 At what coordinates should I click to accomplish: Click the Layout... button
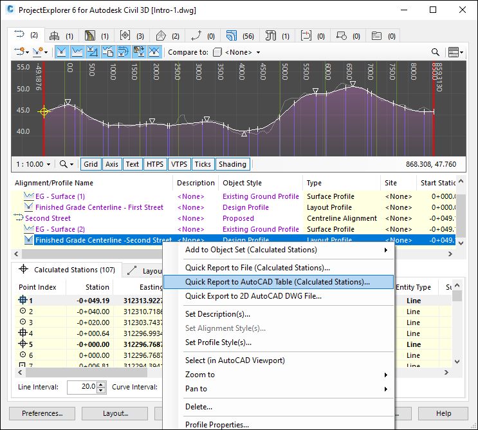tap(115, 413)
